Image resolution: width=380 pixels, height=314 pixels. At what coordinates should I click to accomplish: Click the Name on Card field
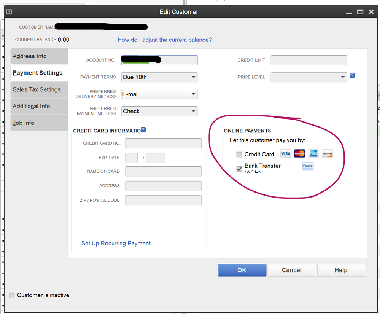(163, 171)
